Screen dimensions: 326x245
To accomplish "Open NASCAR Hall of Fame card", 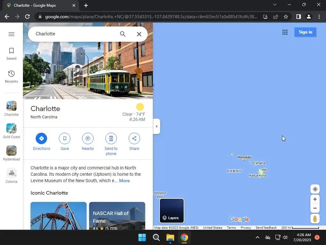I will pos(117,216).
